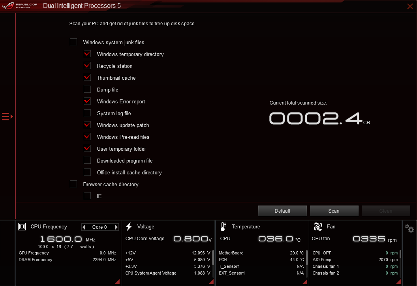Expand the Fan panel corner triangle
This screenshot has width=417, height=286.
tap(398, 282)
